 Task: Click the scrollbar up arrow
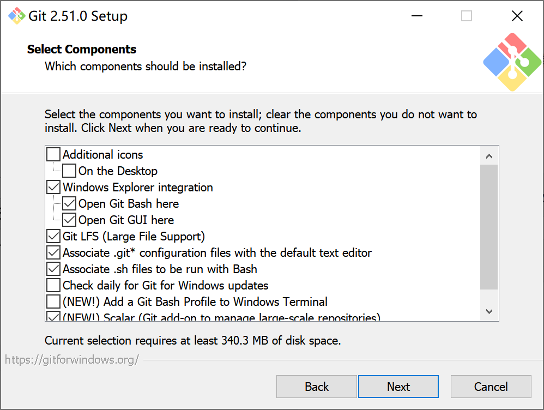coord(489,155)
